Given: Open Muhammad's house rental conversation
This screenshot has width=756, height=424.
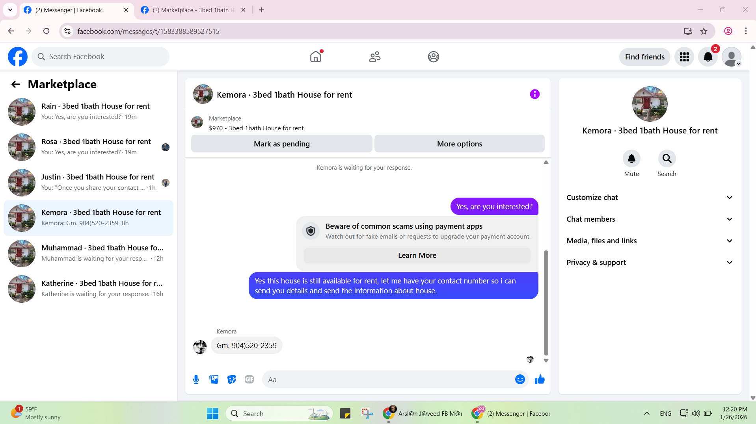Looking at the screenshot, I should [x=89, y=254].
